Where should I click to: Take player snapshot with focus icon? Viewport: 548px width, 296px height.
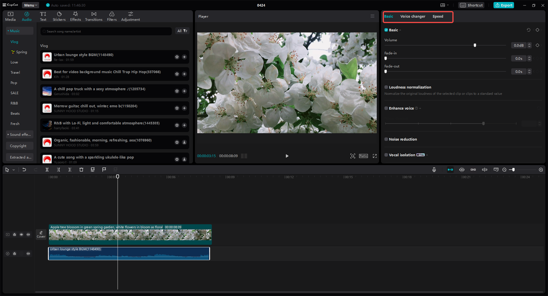point(353,156)
